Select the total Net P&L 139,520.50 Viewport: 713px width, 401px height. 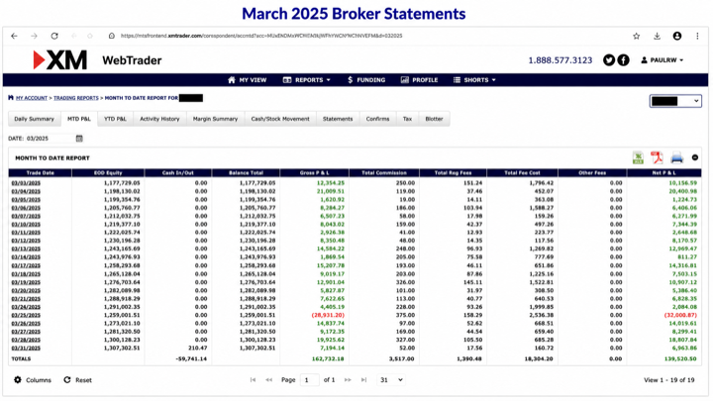click(680, 359)
